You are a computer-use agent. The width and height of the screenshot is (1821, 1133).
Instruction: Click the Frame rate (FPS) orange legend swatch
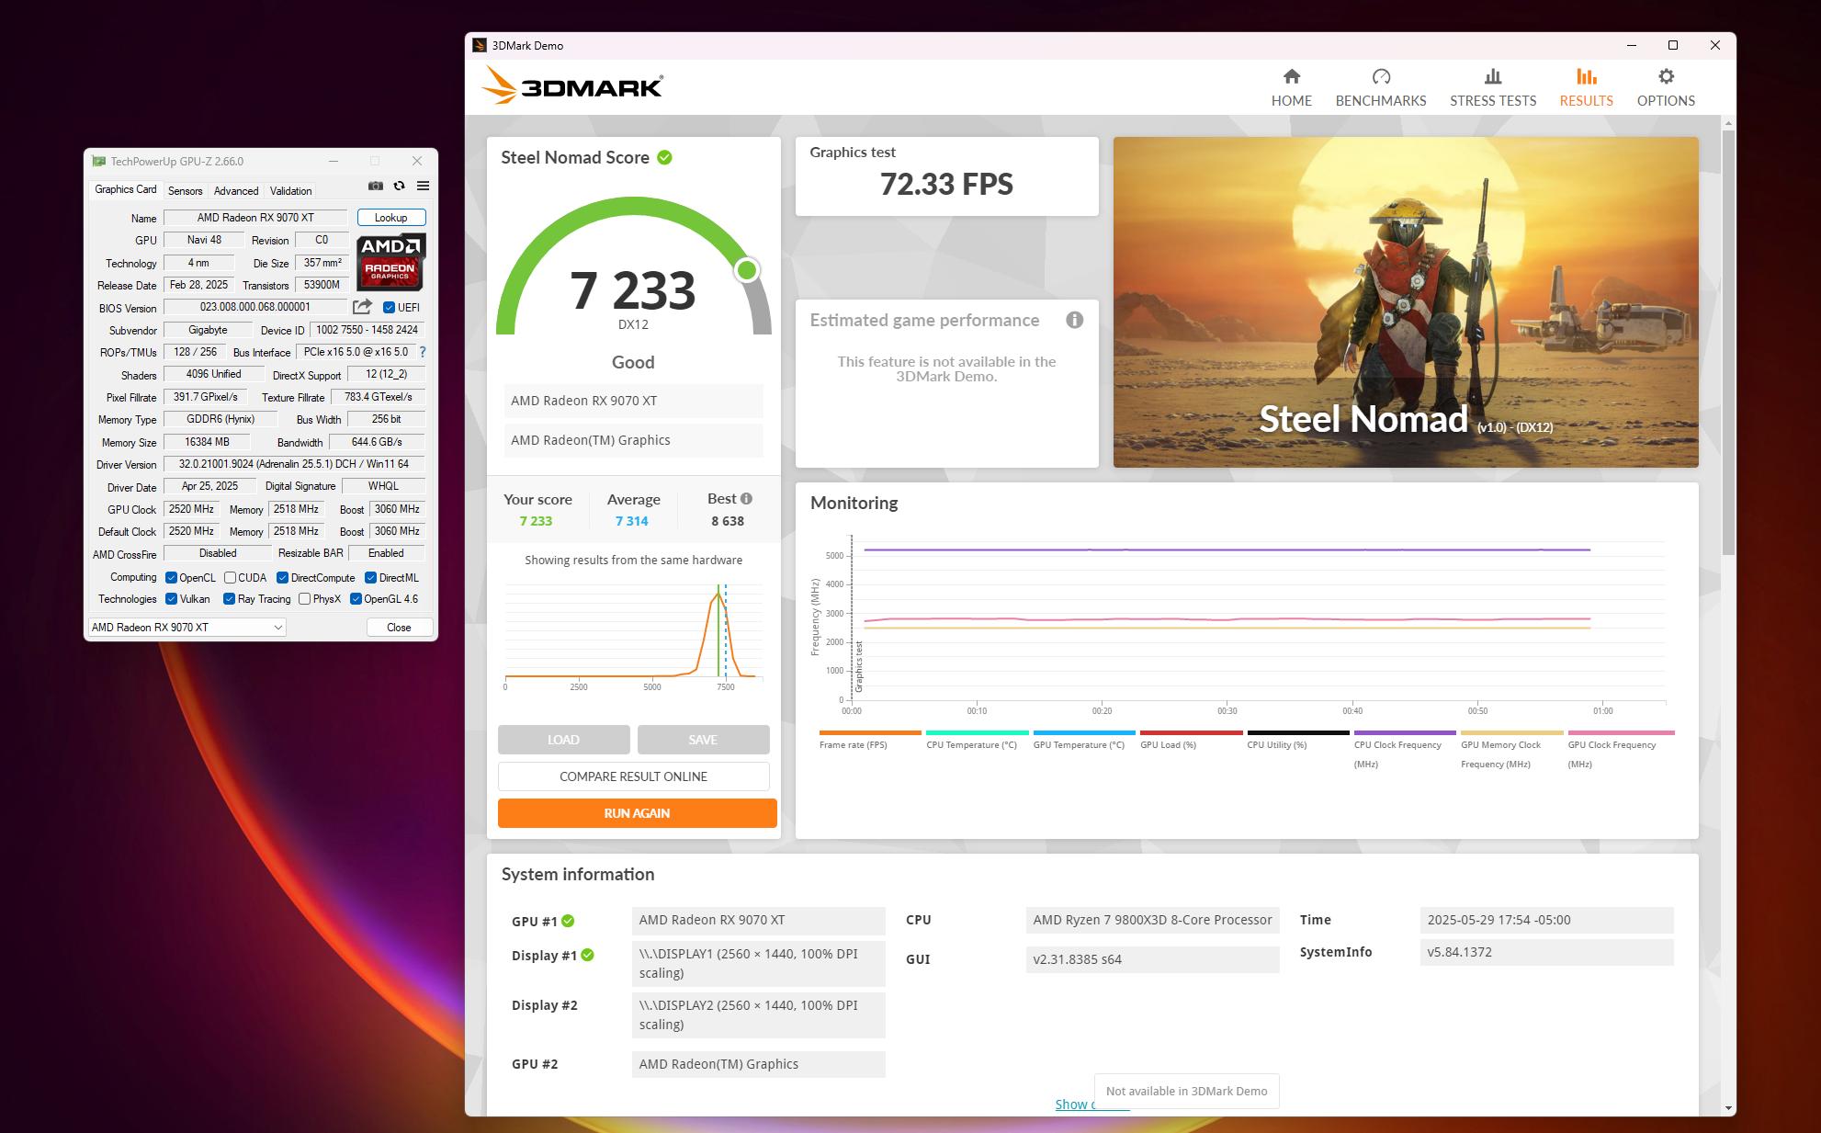869,733
